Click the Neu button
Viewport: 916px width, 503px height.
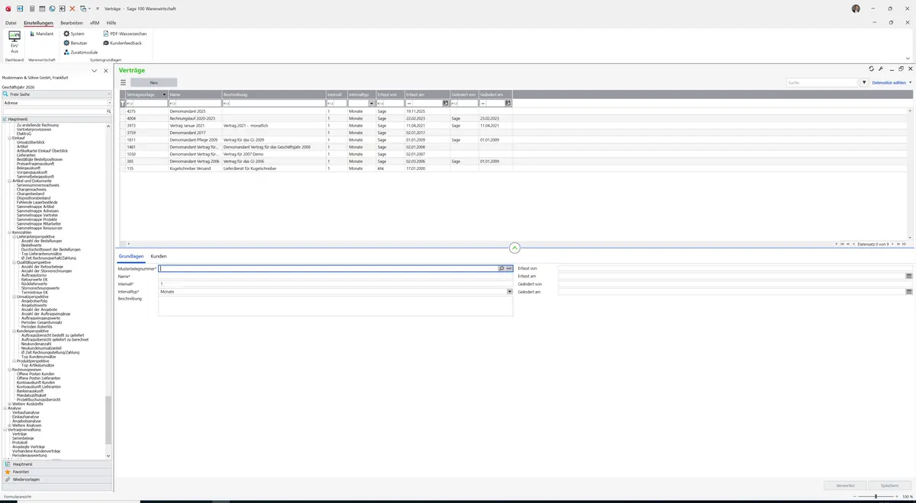[153, 82]
